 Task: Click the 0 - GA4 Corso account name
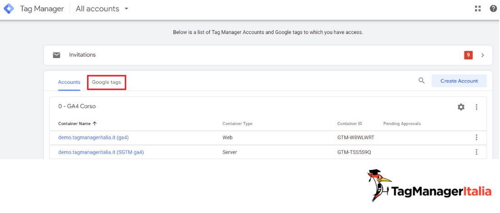(77, 106)
